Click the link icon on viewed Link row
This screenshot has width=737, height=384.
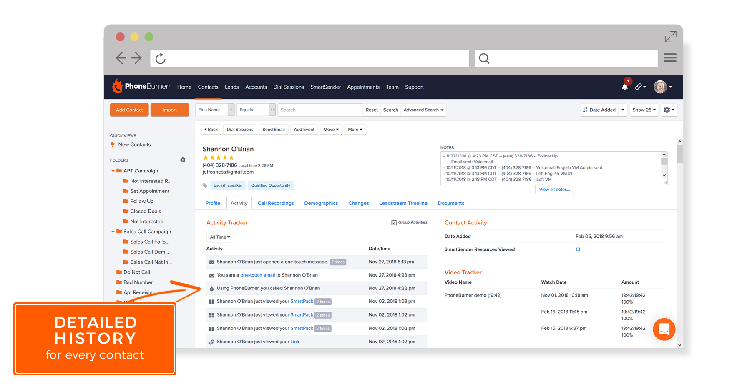click(x=212, y=342)
